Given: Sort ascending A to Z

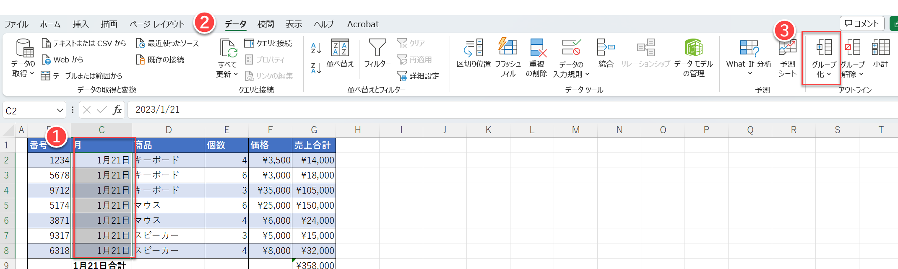Looking at the screenshot, I should 316,48.
